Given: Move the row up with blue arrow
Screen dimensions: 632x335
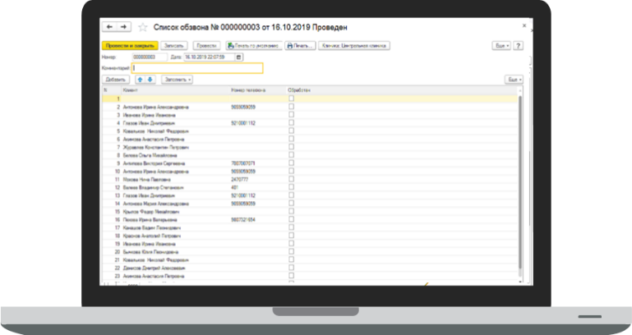Looking at the screenshot, I should pyautogui.click(x=140, y=79).
